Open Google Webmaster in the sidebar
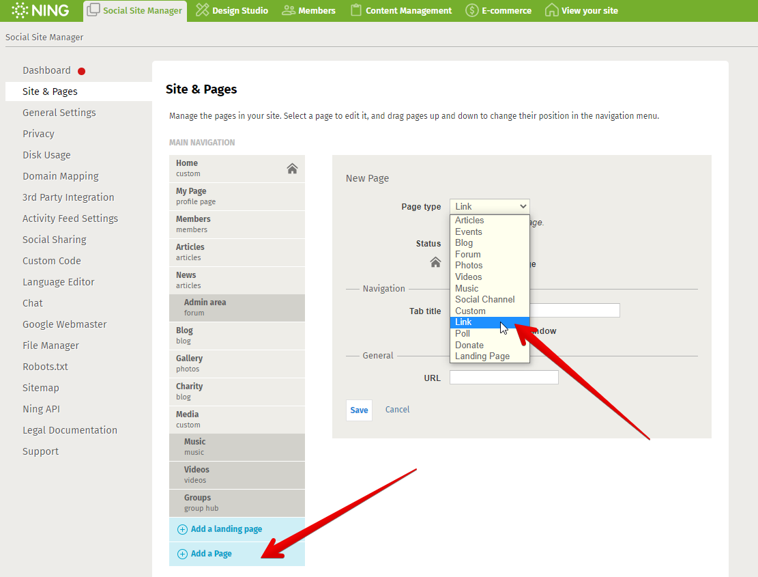Viewport: 758px width, 577px height. [x=64, y=324]
